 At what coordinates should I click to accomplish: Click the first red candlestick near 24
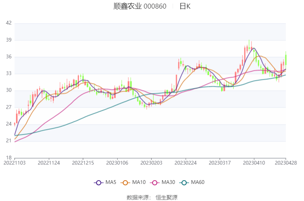pyautogui.click(x=15, y=124)
